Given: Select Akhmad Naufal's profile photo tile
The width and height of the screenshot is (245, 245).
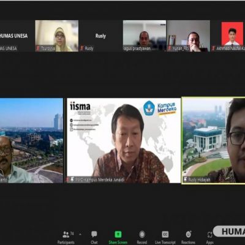Looking at the screenshot, I should pos(228,36).
